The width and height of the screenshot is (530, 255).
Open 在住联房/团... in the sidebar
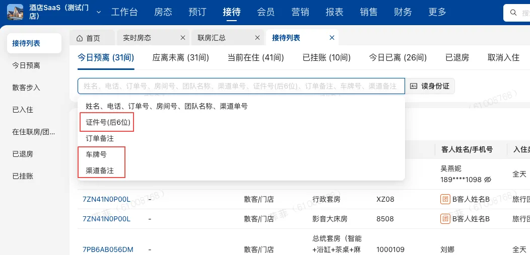[34, 132]
